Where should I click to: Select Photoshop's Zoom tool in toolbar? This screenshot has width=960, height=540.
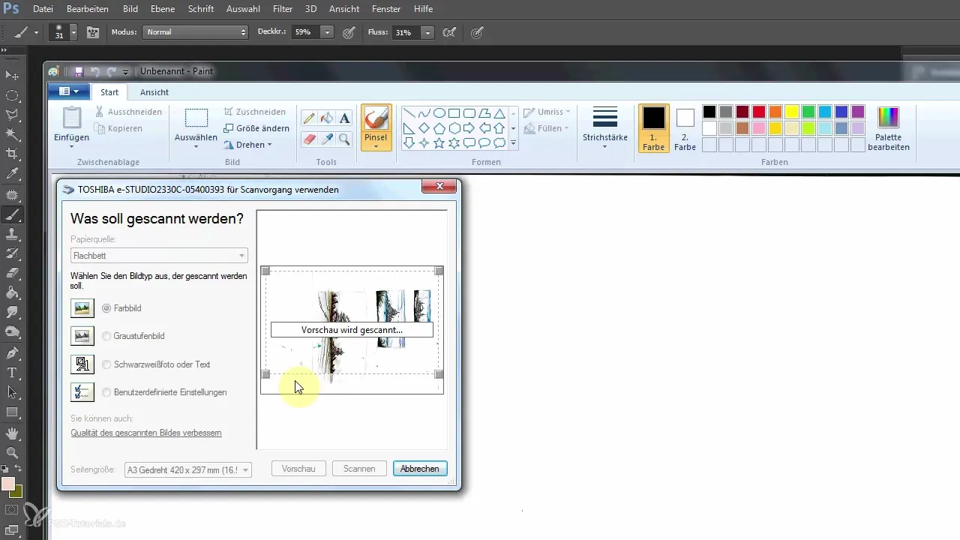12,452
